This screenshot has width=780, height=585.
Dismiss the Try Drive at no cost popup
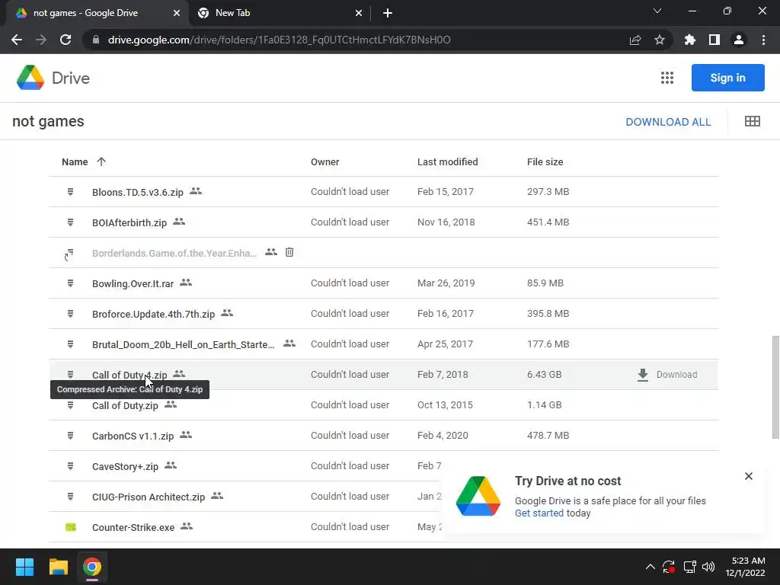(x=749, y=476)
